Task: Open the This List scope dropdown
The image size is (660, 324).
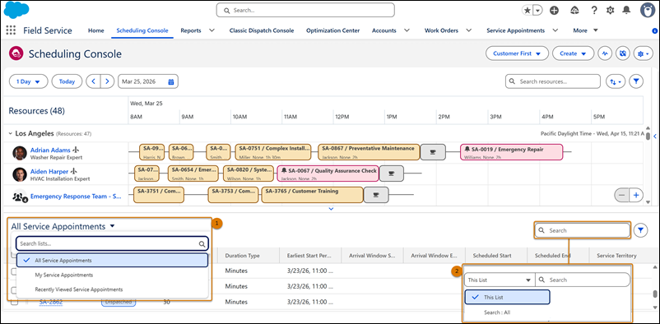Action: pyautogui.click(x=500, y=280)
